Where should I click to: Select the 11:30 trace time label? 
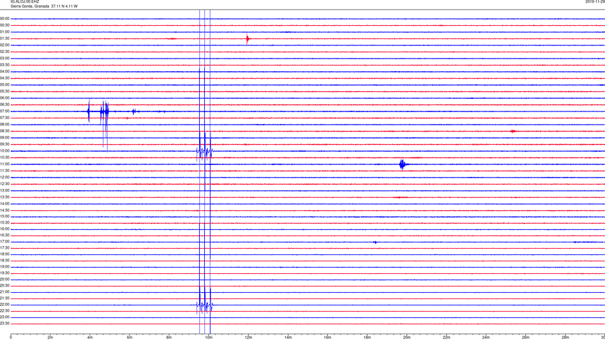pos(4,171)
